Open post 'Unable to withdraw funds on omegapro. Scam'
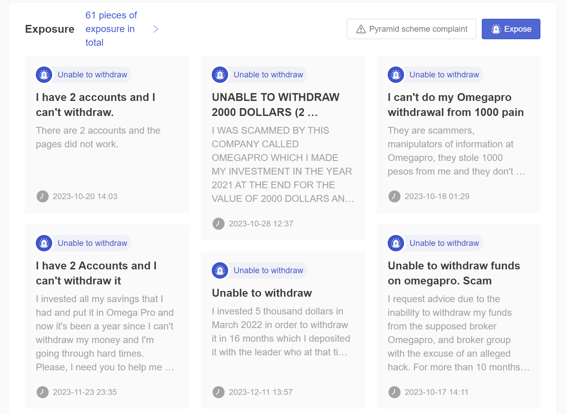 454,273
